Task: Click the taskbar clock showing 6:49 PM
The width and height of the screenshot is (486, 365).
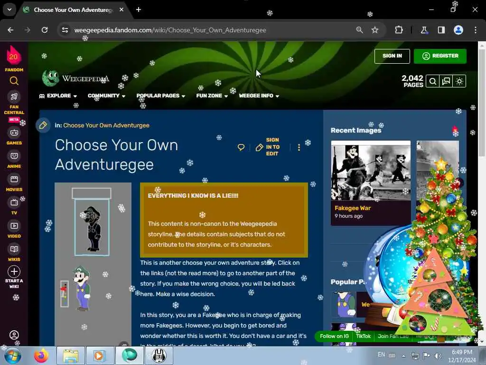Action: (x=462, y=356)
